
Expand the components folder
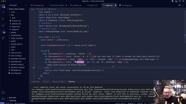point(16,35)
